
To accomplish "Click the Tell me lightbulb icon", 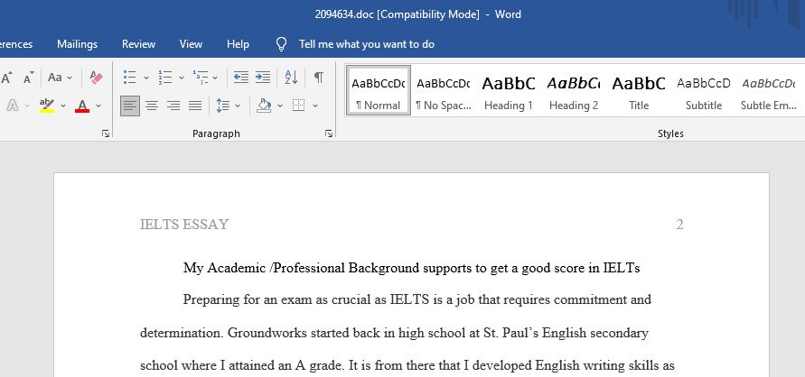I will point(281,44).
